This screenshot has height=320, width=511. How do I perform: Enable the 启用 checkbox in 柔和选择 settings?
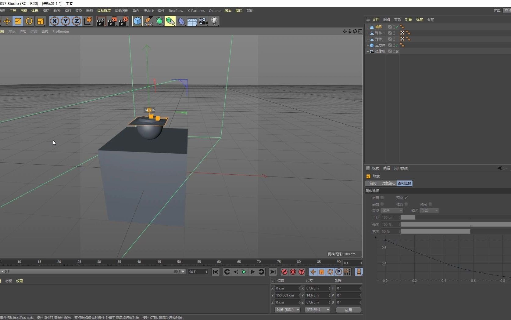click(383, 198)
